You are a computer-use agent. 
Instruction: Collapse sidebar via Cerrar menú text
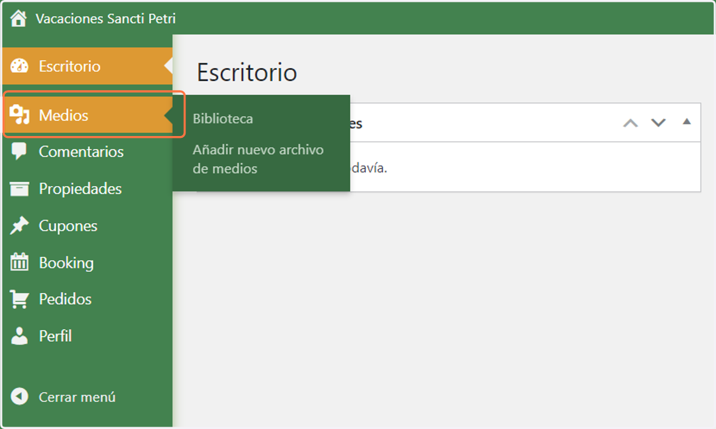[x=77, y=397]
